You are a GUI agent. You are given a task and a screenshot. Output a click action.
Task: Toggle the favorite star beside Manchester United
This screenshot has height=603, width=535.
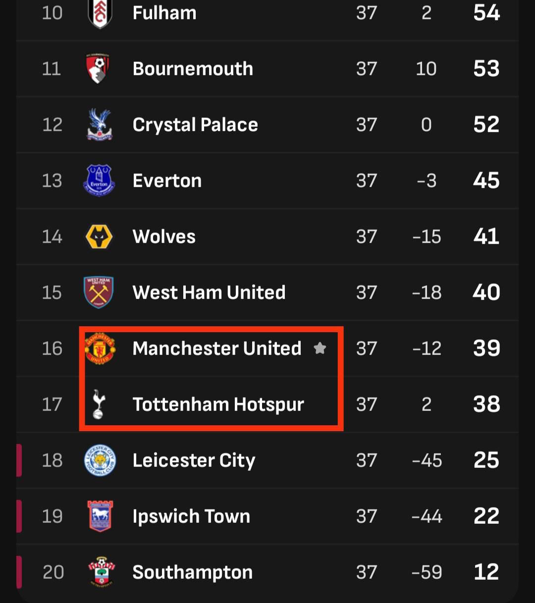click(320, 348)
